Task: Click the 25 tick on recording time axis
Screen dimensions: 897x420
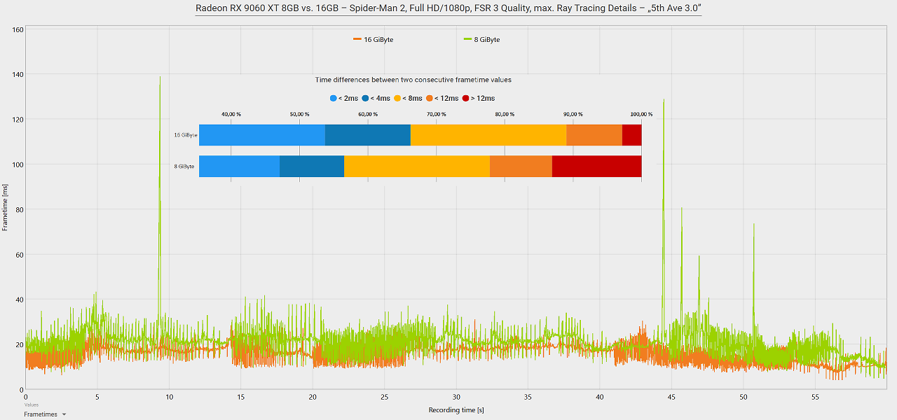Action: [384, 397]
